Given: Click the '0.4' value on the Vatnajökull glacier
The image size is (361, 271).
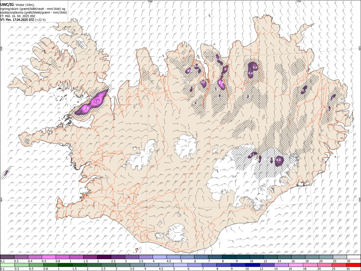Looking at the screenshot, I should click(279, 160).
